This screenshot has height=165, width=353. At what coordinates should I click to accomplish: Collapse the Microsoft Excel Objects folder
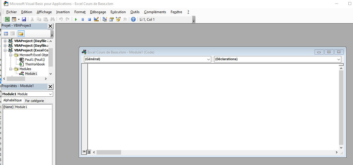tap(11, 55)
